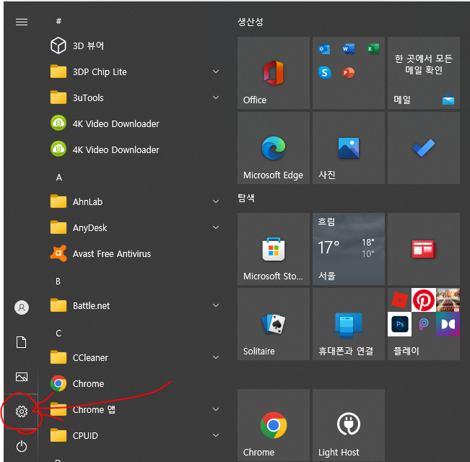
Task: Open the Pictures icon in sidebar
Action: (x=22, y=377)
